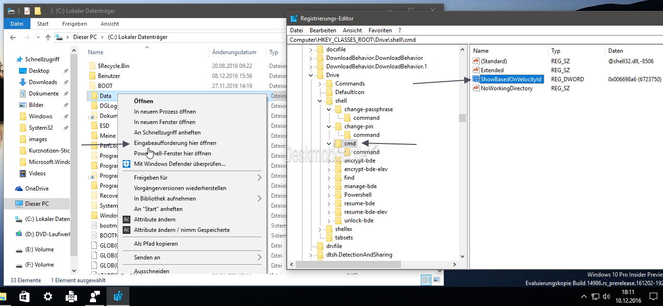Select the Benutzer folder in the file list
Screen dimensions: 663x306
click(109, 76)
